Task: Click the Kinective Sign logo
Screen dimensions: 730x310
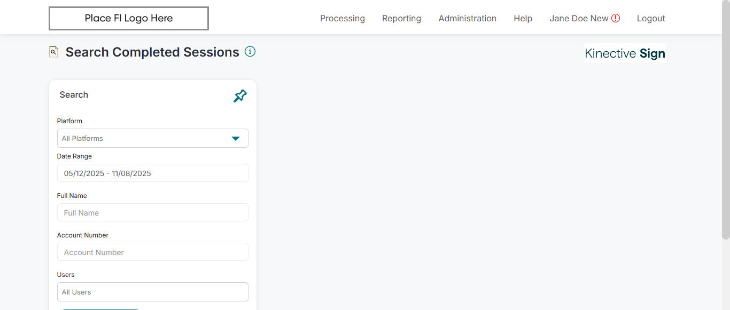Action: [x=625, y=53]
